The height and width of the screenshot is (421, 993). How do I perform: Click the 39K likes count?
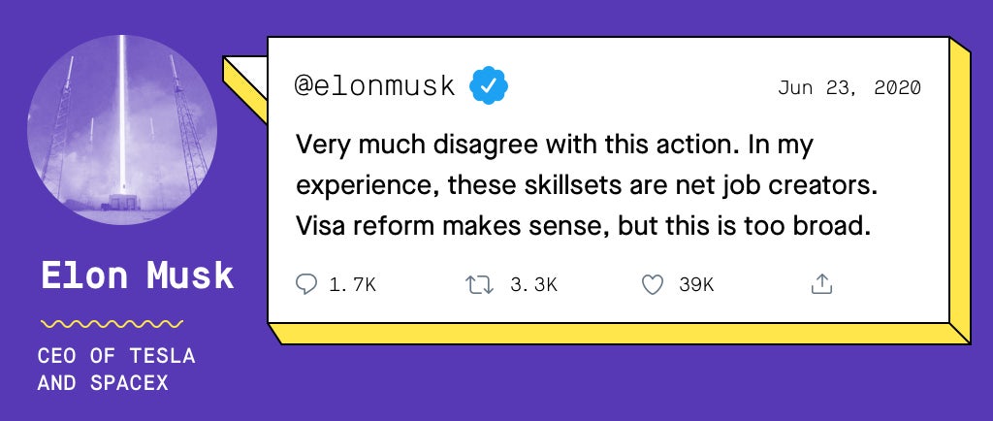pyautogui.click(x=696, y=285)
